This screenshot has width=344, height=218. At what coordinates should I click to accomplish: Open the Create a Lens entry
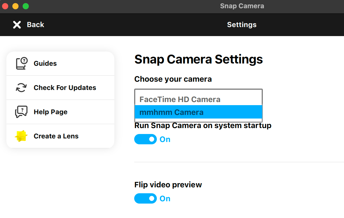point(60,136)
